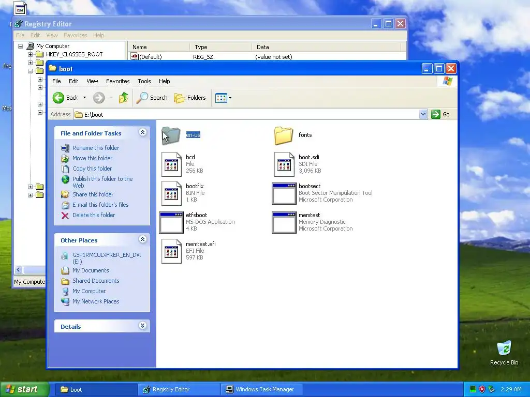This screenshot has height=397, width=530.
Task: Select the bcd file icon
Action: click(171, 164)
